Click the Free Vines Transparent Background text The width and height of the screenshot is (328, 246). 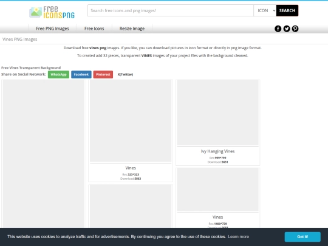[31, 68]
